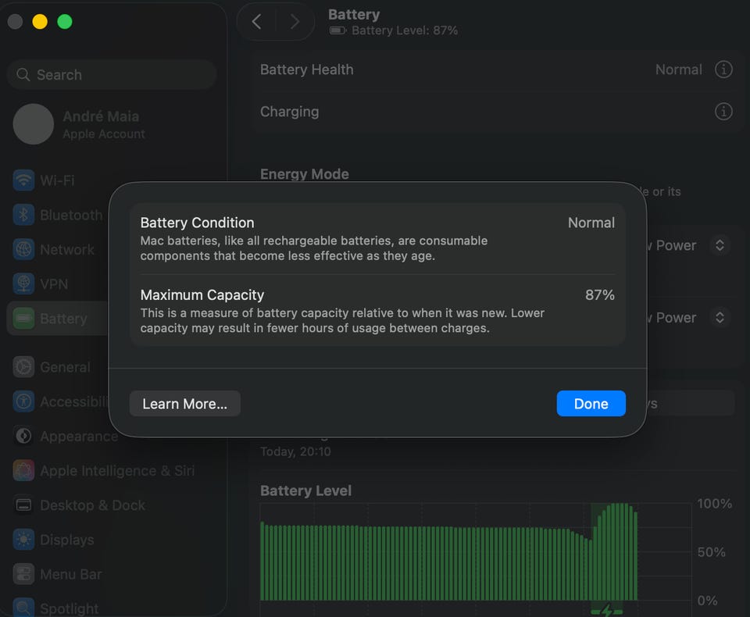Open the lower Low Power dropdown stepper
Viewport: 750px width, 617px height.
720,318
